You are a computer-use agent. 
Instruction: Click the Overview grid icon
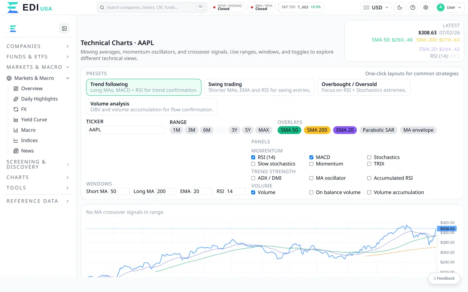[16, 89]
